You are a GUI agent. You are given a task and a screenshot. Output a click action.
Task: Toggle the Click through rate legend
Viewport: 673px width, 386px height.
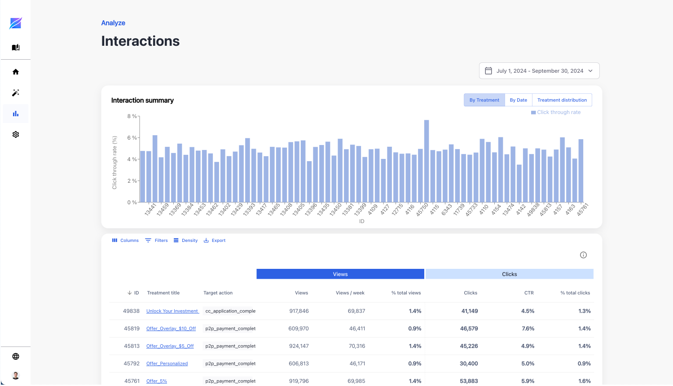(x=556, y=112)
